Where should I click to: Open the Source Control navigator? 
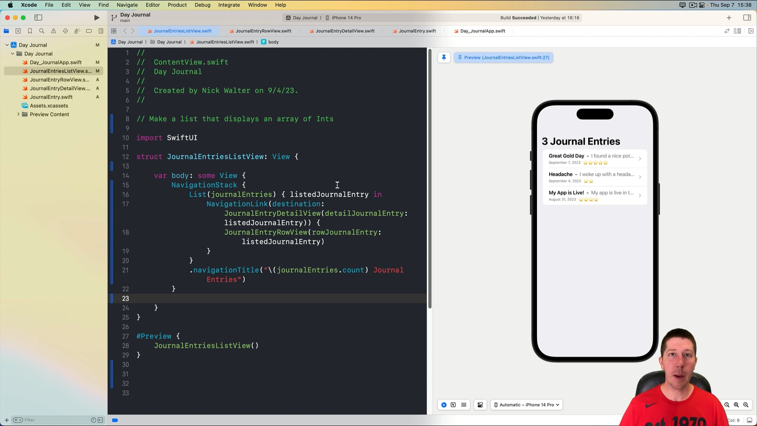18,31
